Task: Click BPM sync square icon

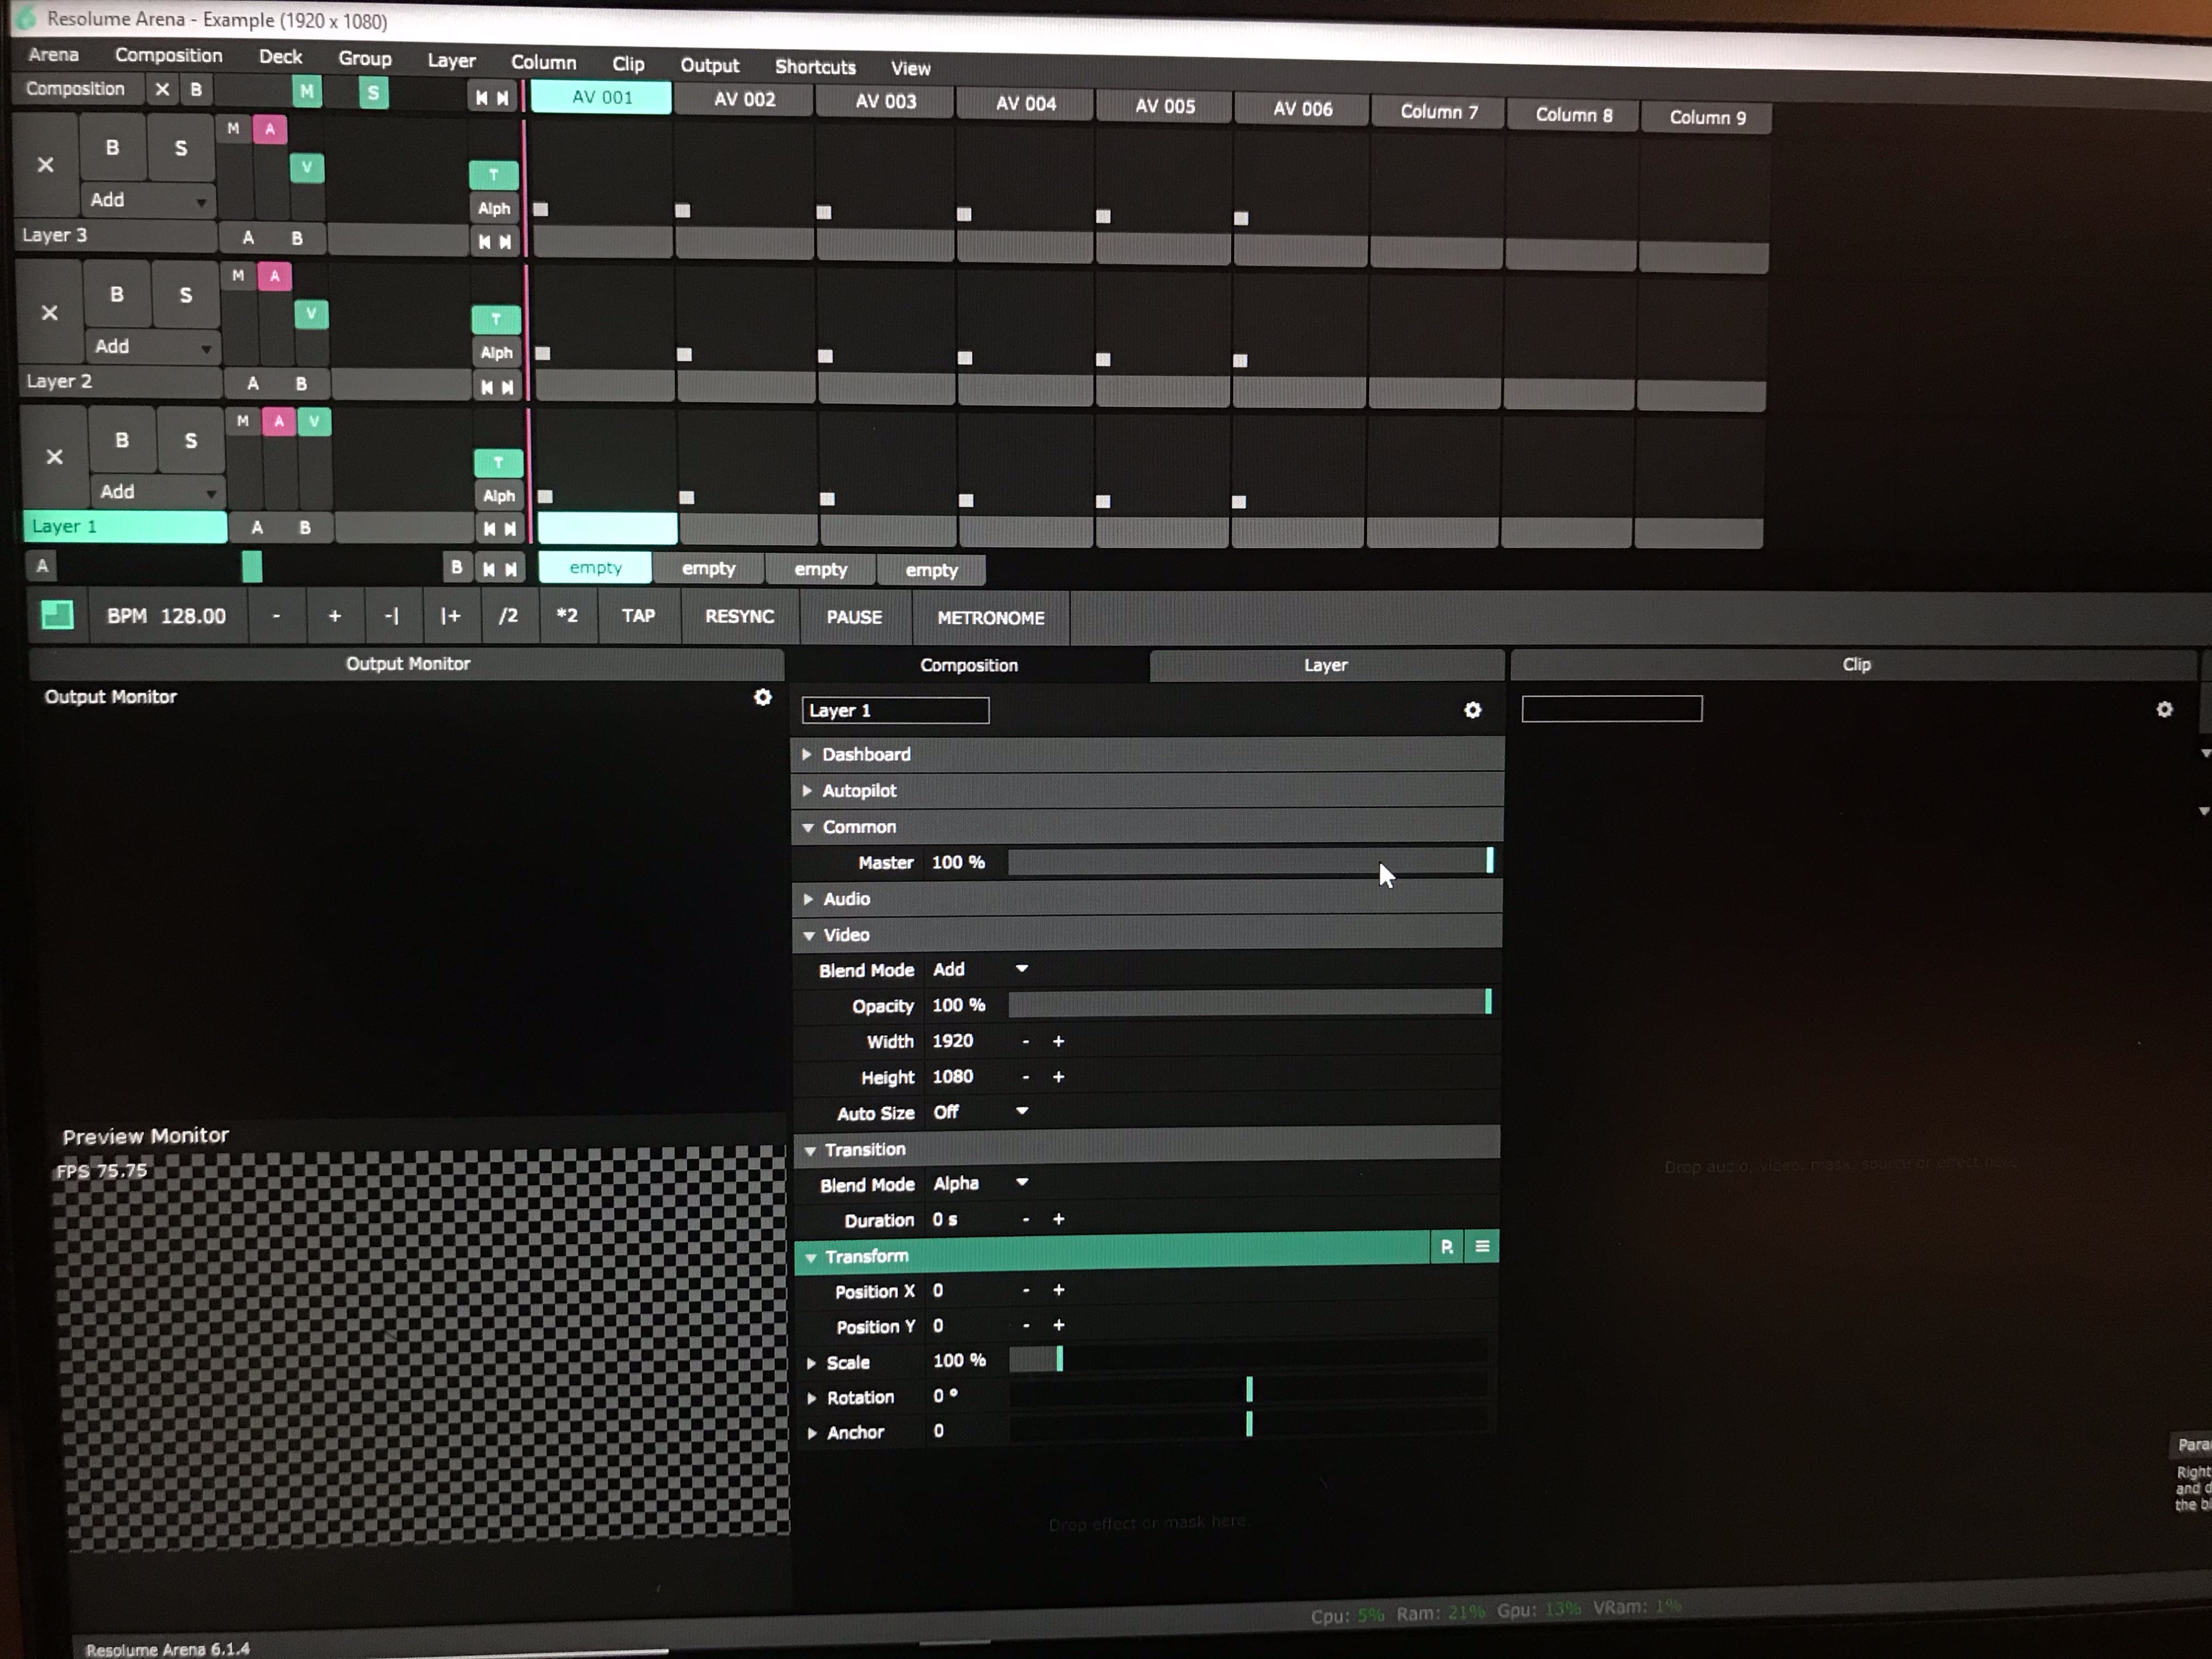Action: [57, 615]
